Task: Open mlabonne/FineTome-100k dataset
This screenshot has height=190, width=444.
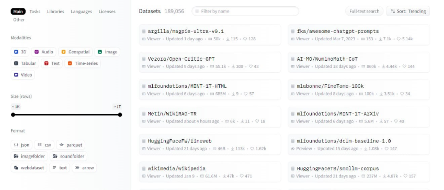Action: coord(359,90)
